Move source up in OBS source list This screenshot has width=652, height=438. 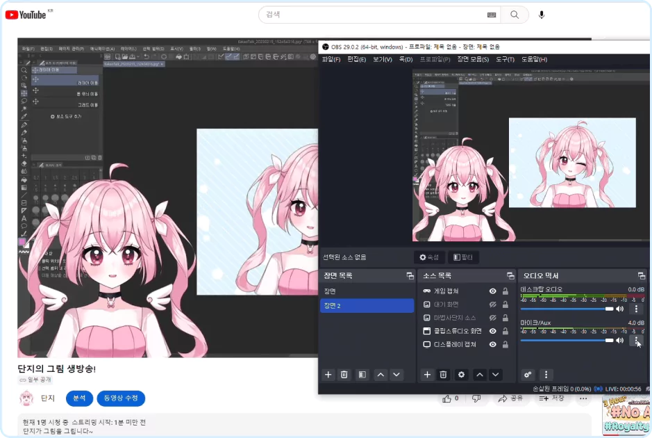479,375
